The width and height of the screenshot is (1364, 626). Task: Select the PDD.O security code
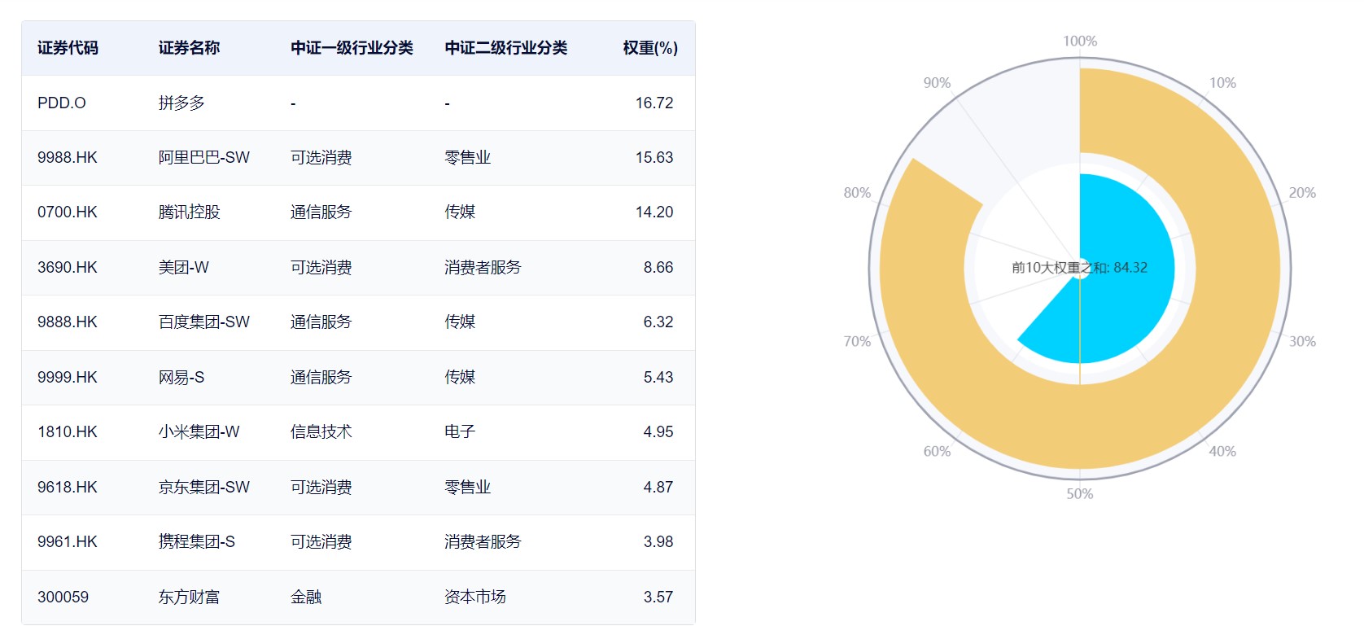point(62,103)
